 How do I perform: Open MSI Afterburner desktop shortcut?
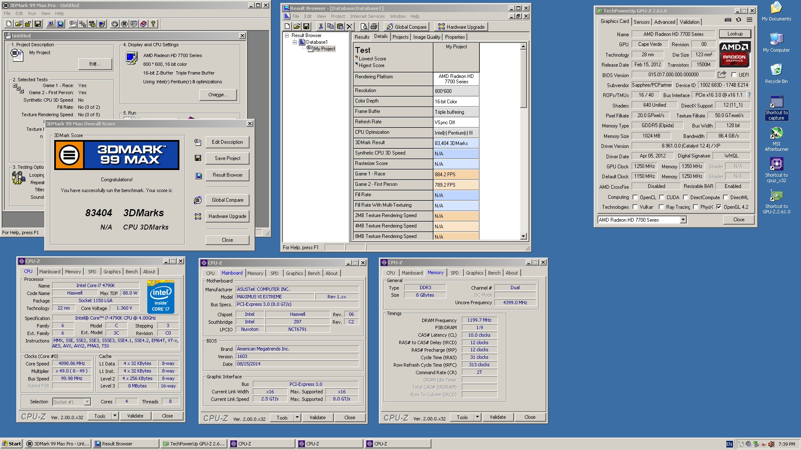(x=776, y=139)
